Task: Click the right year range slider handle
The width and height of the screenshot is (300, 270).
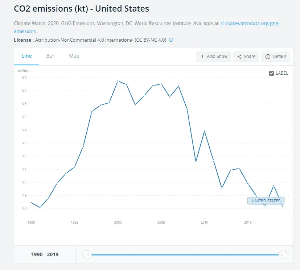Action: point(283,255)
